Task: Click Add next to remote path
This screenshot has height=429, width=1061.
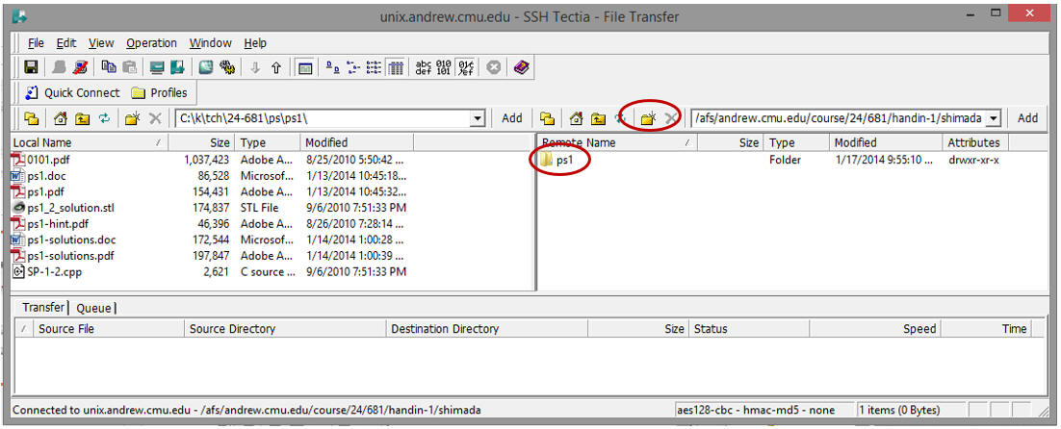Action: pos(1027,118)
